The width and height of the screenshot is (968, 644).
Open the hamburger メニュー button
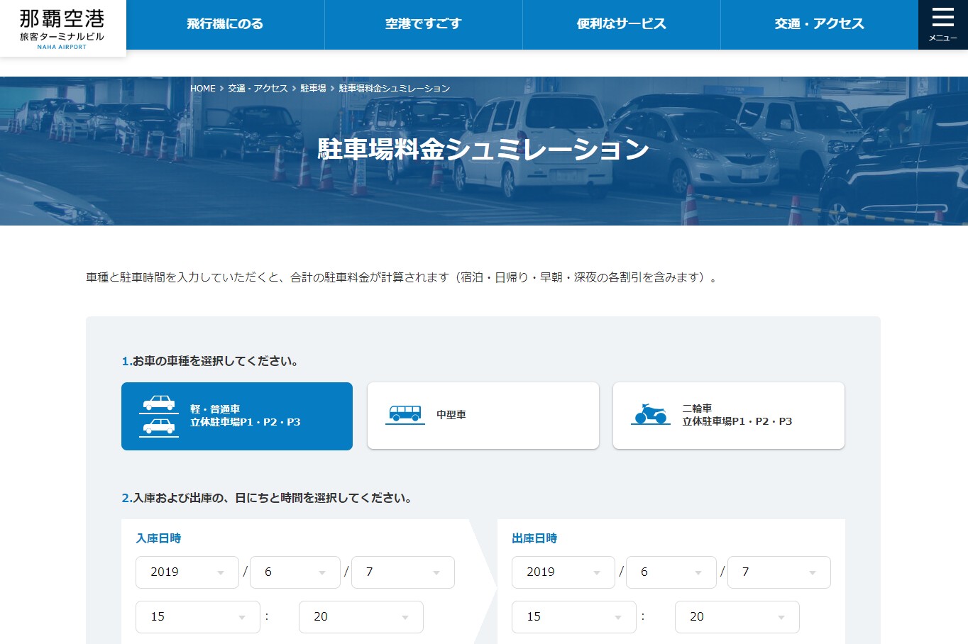point(942,25)
